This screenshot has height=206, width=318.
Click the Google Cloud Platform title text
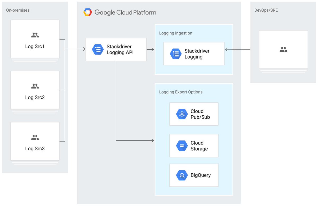tap(125, 12)
